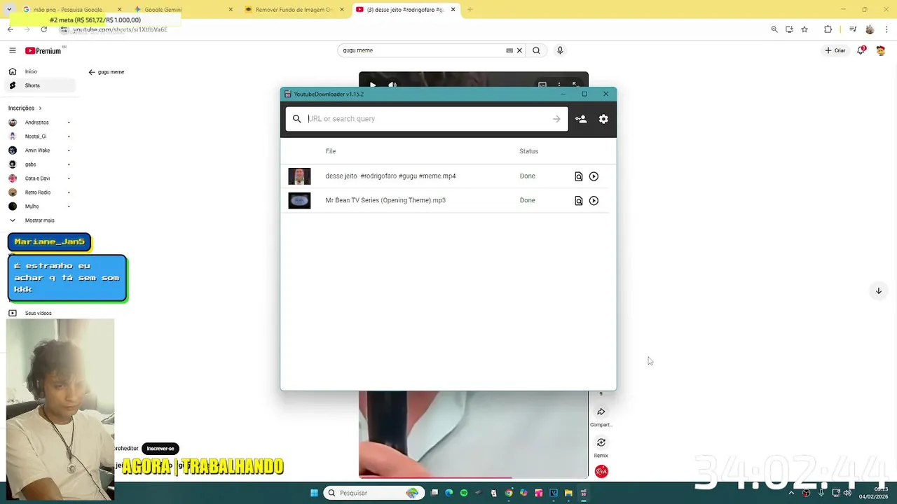Image resolution: width=897 pixels, height=504 pixels.
Task: Switch to Google Gemini tab
Action: click(x=184, y=10)
